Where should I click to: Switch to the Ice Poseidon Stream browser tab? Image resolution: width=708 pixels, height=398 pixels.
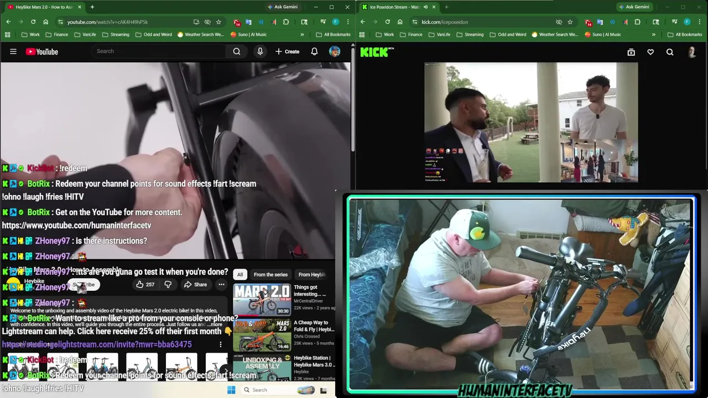click(x=394, y=7)
